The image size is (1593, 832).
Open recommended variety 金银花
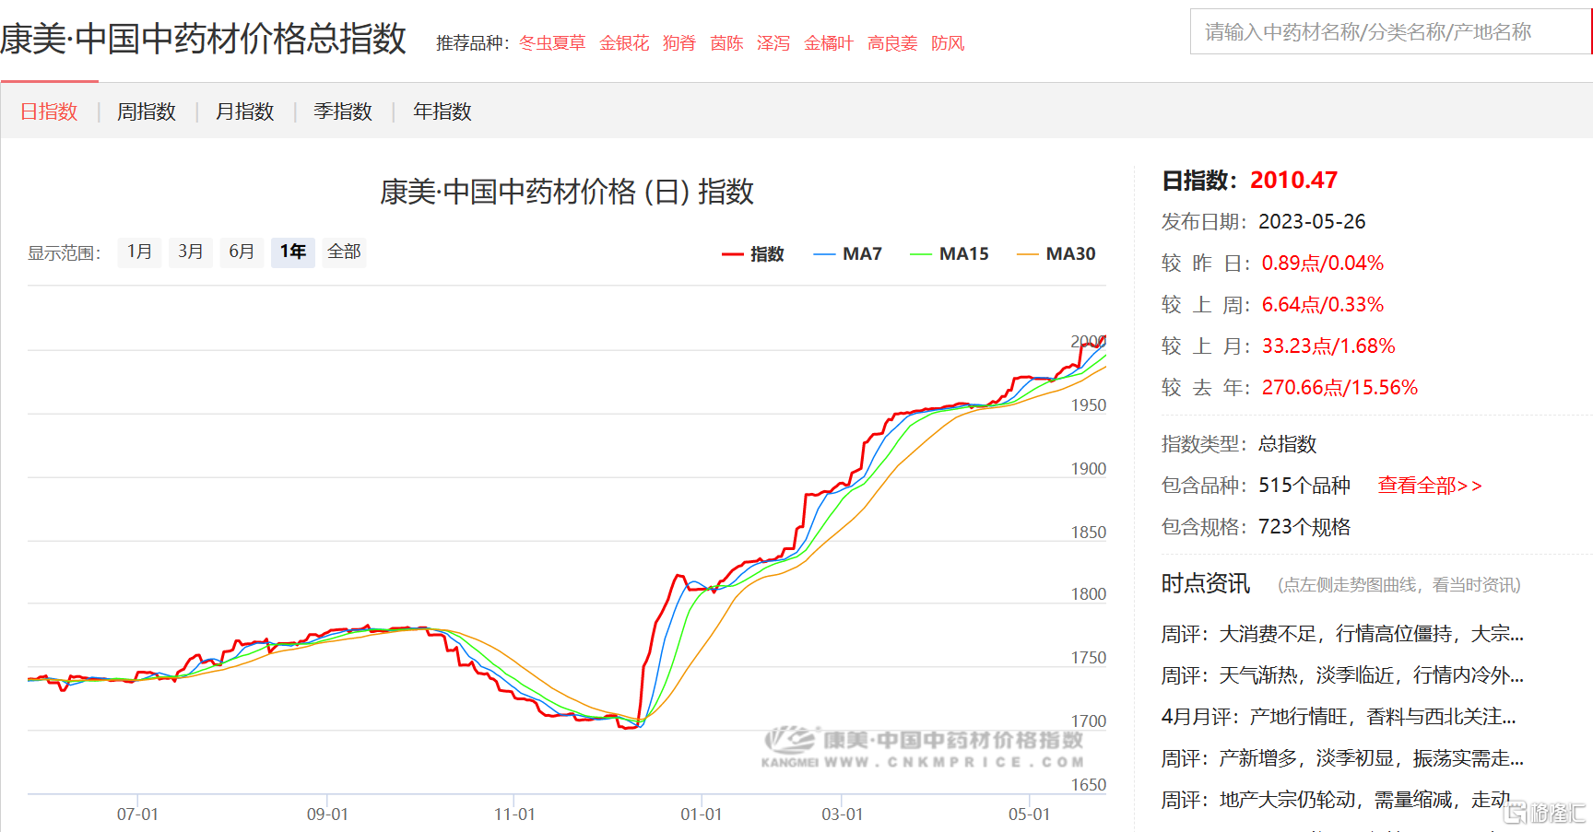point(624,43)
